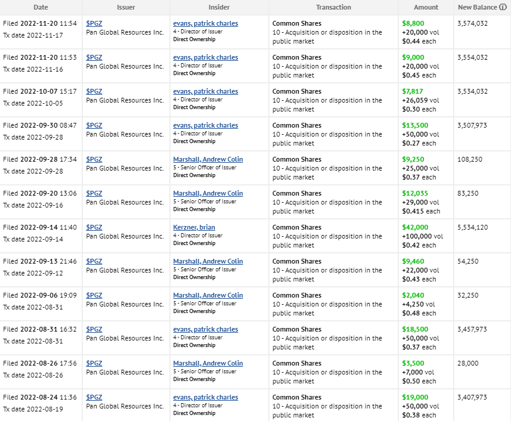Open Kerzner, brian insider link
511x421 pixels.
coord(194,227)
